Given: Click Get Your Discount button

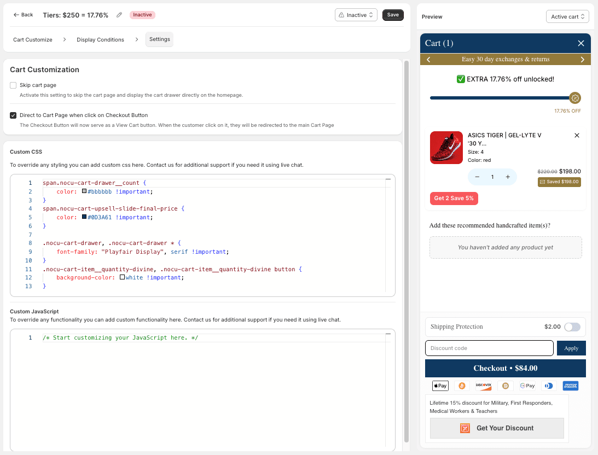Looking at the screenshot, I should tap(497, 428).
